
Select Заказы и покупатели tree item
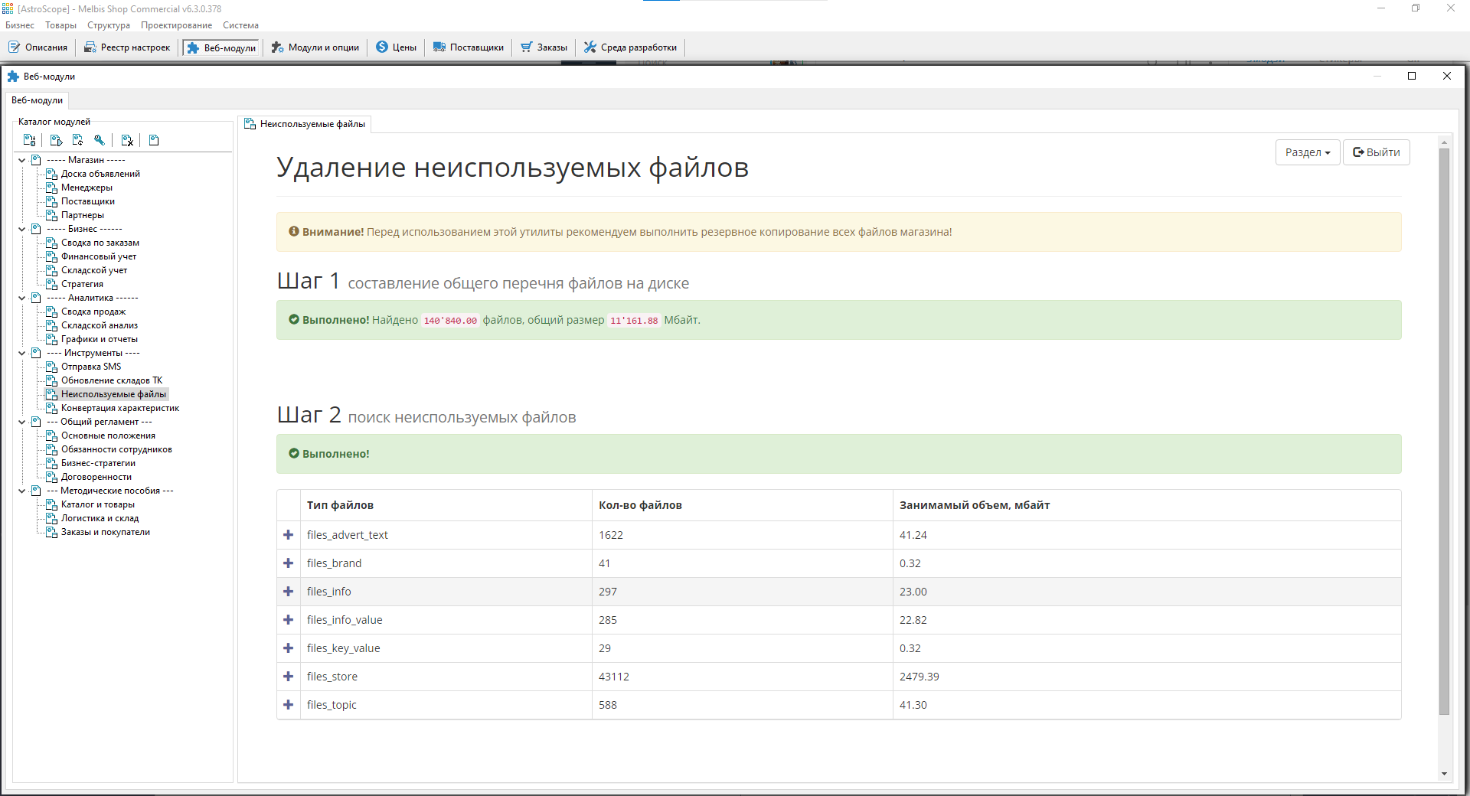click(x=106, y=532)
